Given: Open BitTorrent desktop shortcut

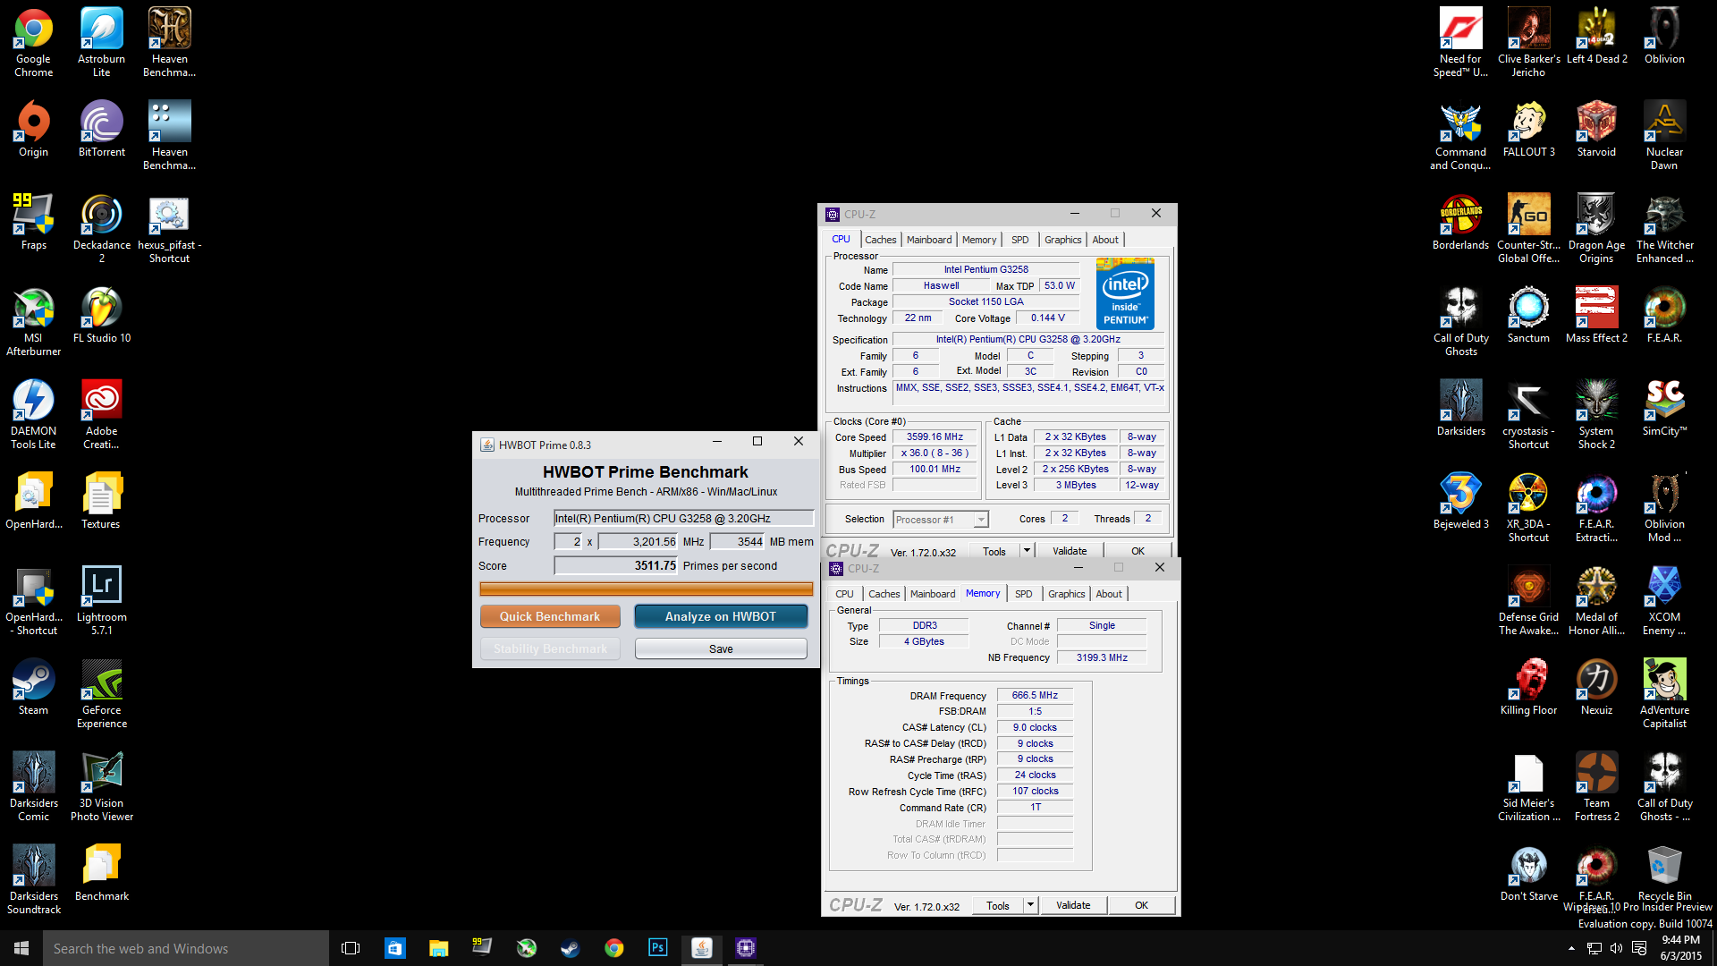Looking at the screenshot, I should coord(101,129).
